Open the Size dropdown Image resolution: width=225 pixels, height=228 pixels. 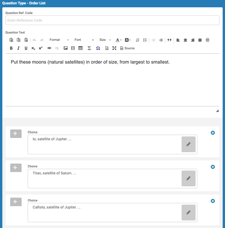(x=105, y=40)
